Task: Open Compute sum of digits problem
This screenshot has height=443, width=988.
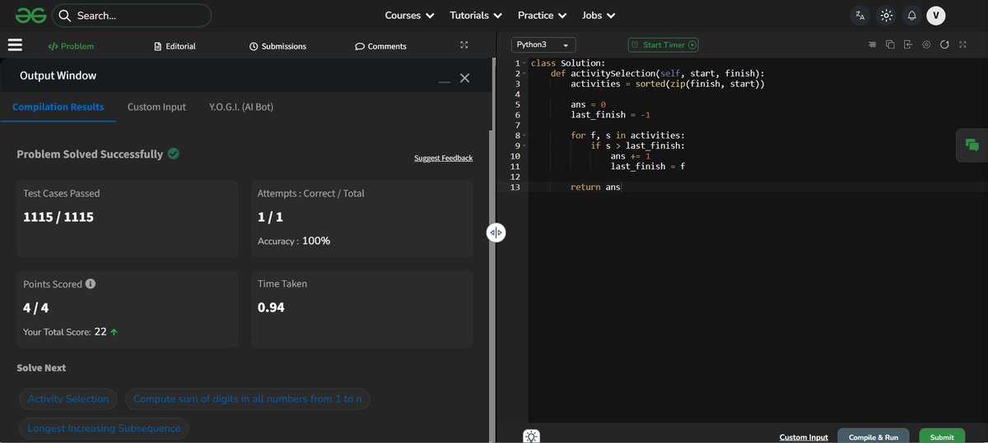Action: (248, 399)
